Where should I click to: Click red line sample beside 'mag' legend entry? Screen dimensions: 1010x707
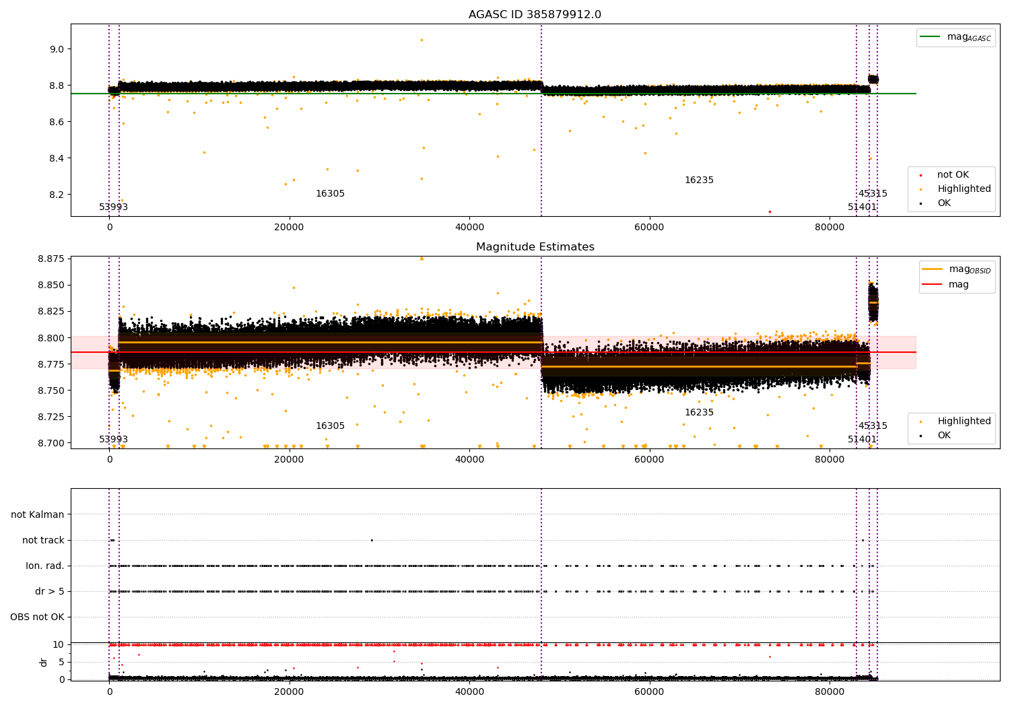pyautogui.click(x=933, y=285)
